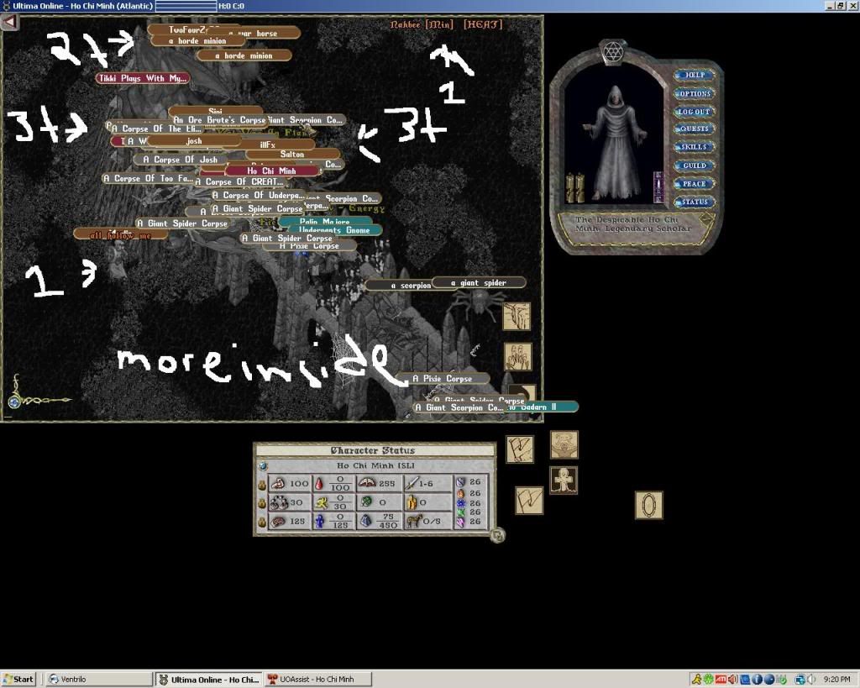Image resolution: width=860 pixels, height=688 pixels.
Task: Toggle the Peace/War mode button
Action: (695, 184)
